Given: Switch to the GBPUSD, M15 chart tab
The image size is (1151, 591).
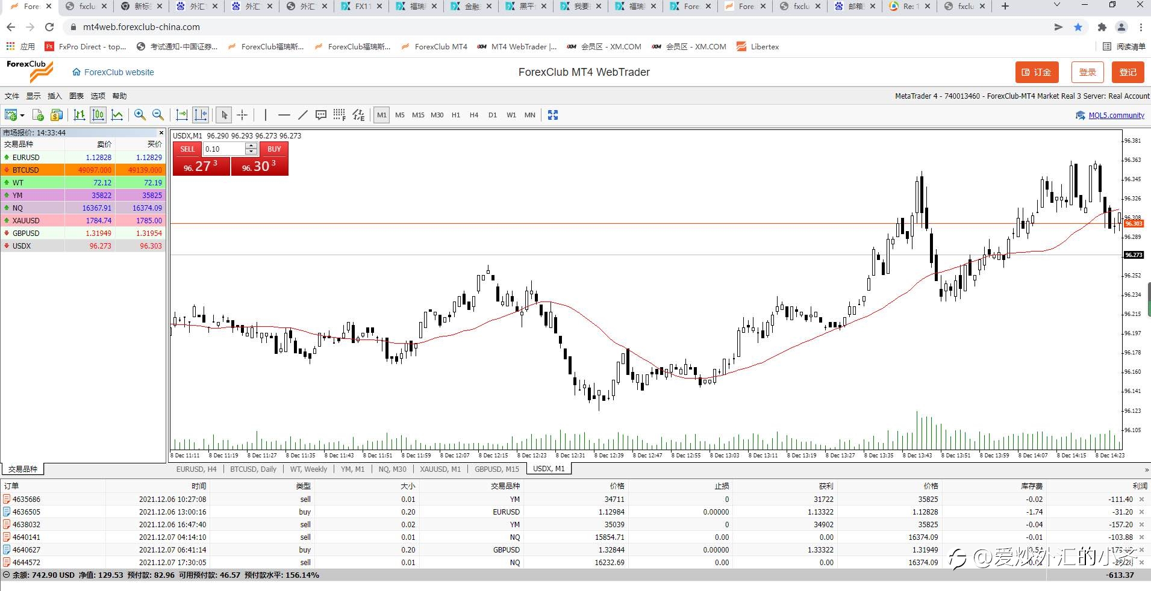Looking at the screenshot, I should (497, 469).
